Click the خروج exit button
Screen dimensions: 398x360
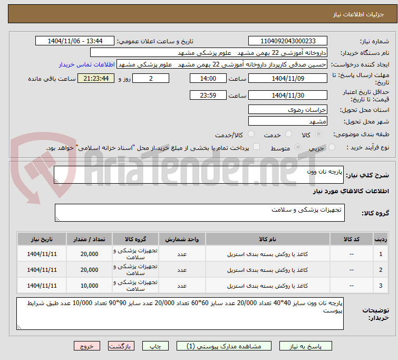87,346
